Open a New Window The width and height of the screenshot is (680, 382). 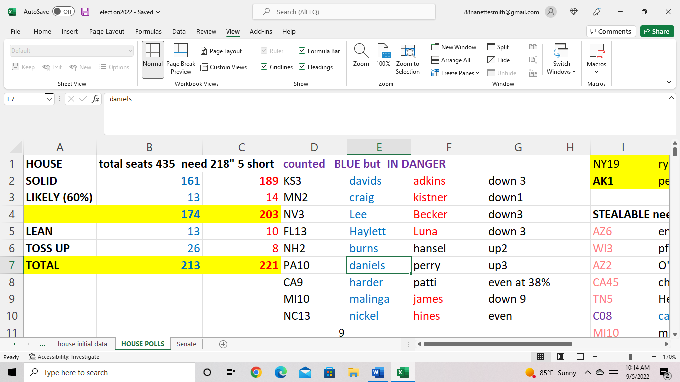coord(453,47)
